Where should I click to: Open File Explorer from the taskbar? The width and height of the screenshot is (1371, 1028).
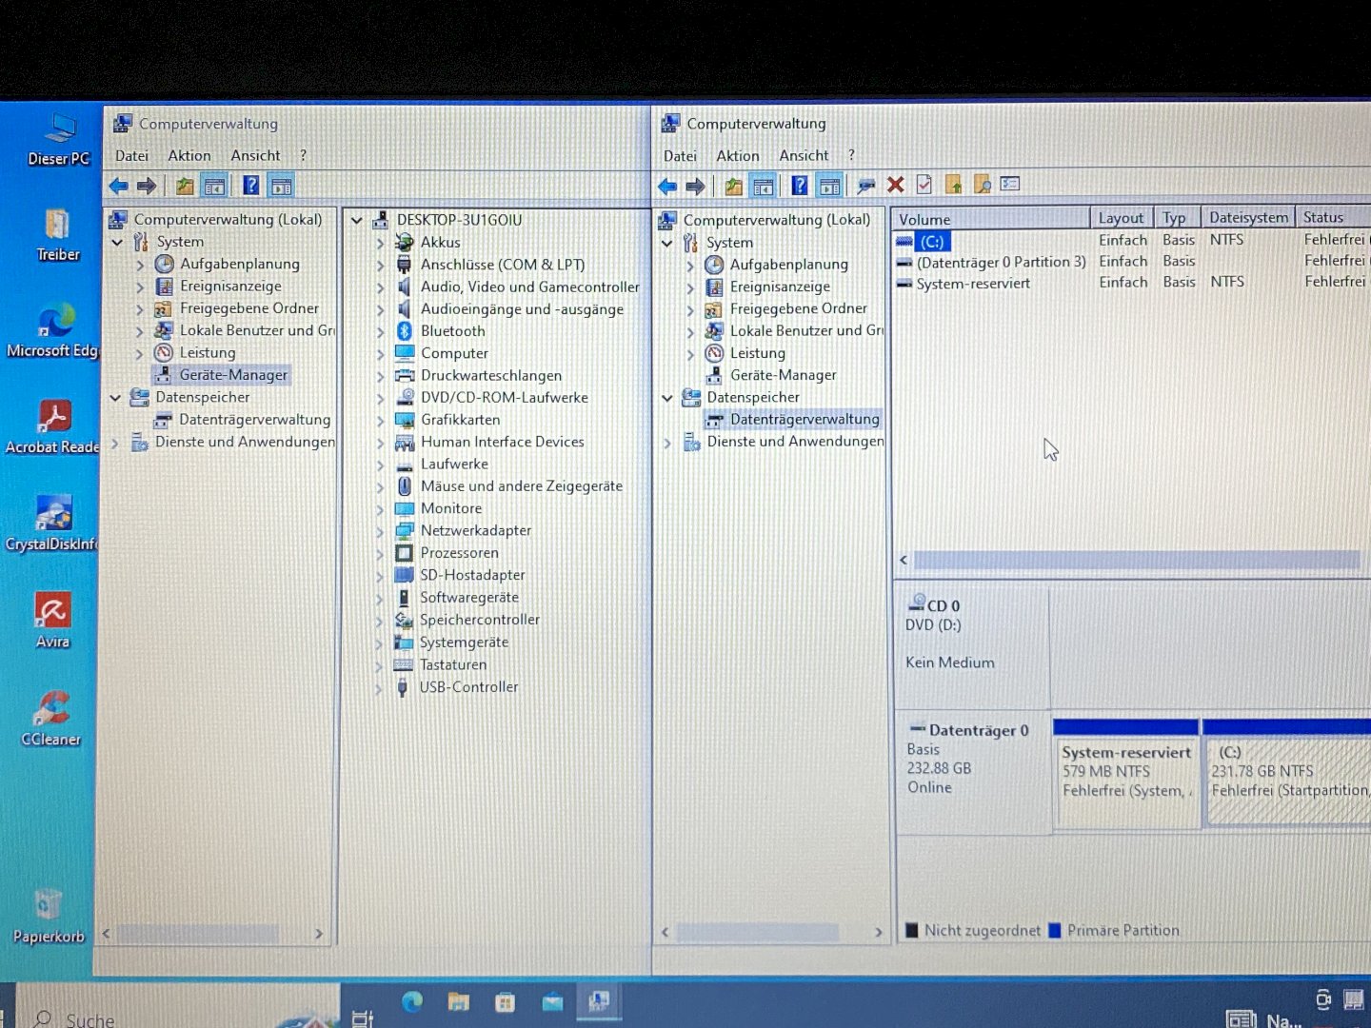click(x=459, y=1001)
